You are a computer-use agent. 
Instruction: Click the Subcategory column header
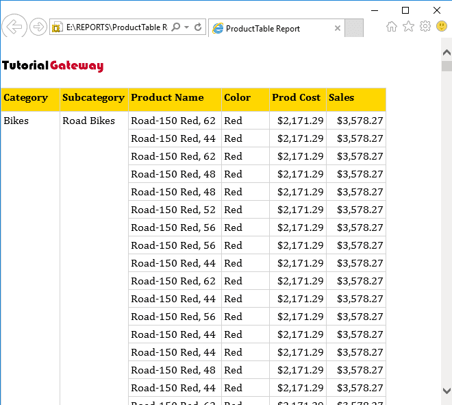point(94,99)
